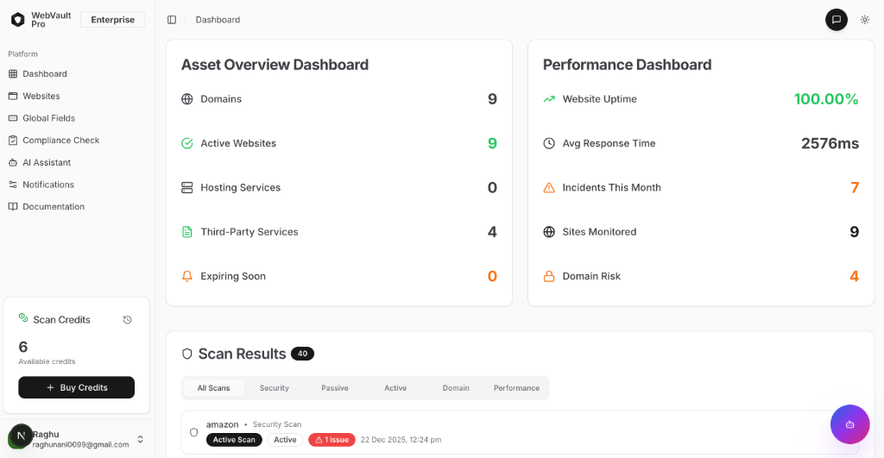
Task: Go to Compliance Check page
Action: pos(60,141)
